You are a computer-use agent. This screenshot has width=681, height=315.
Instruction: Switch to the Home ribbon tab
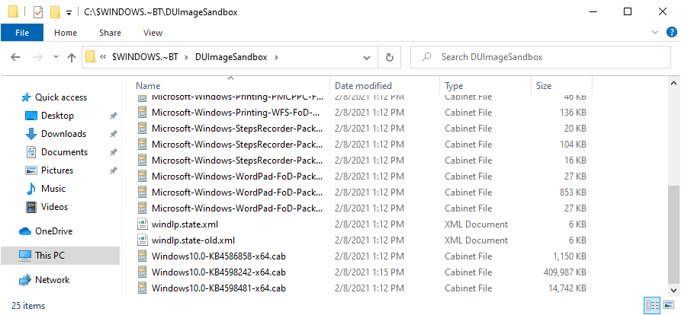tap(66, 33)
